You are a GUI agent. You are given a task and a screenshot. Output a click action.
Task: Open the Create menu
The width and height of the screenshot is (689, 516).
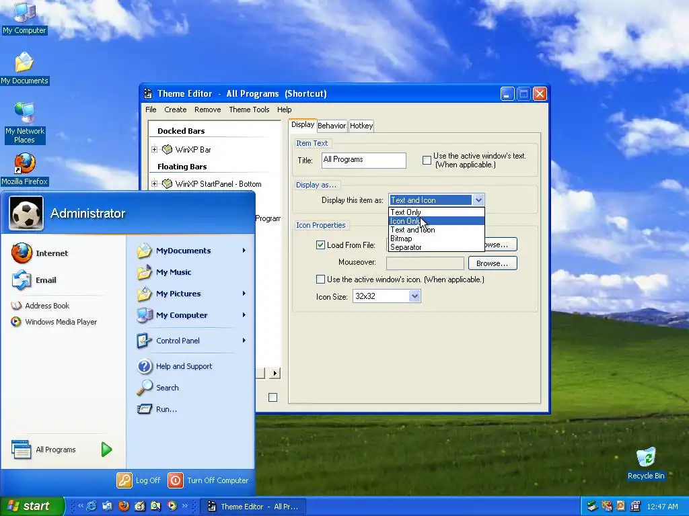pos(176,110)
